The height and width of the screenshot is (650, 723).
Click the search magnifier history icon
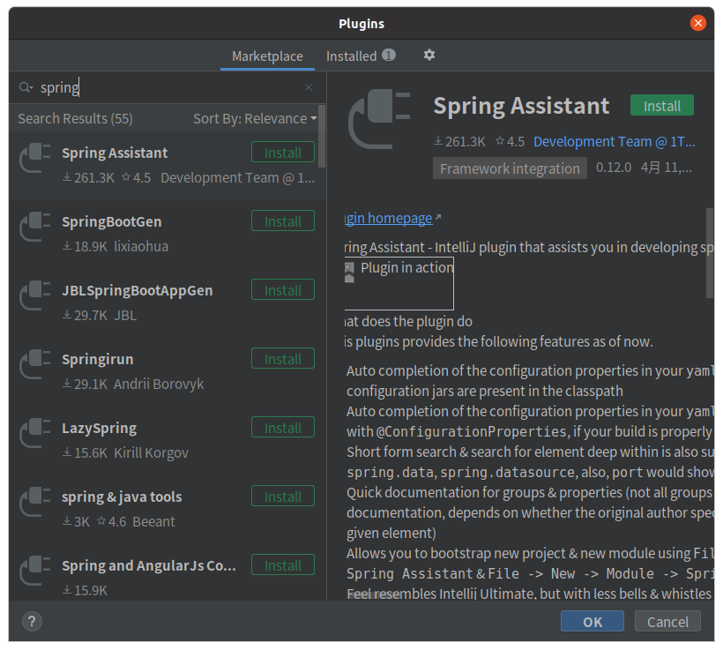tap(26, 87)
